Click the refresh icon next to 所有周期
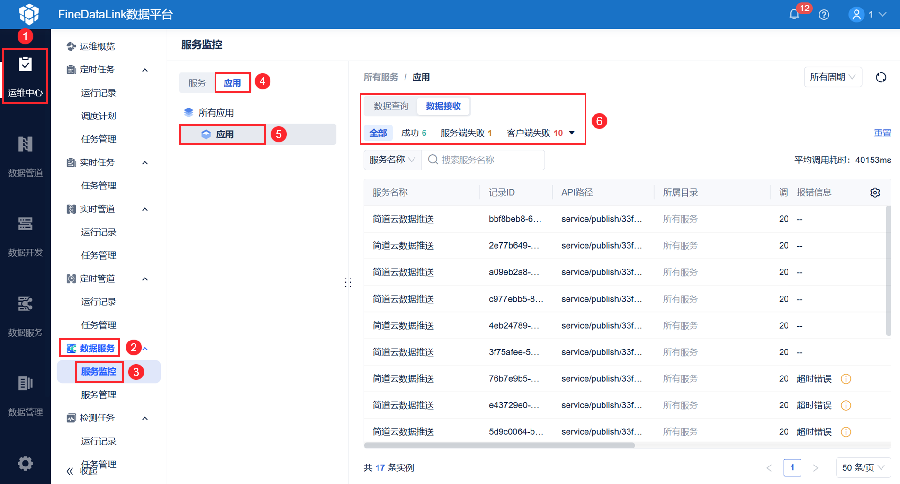 [881, 77]
